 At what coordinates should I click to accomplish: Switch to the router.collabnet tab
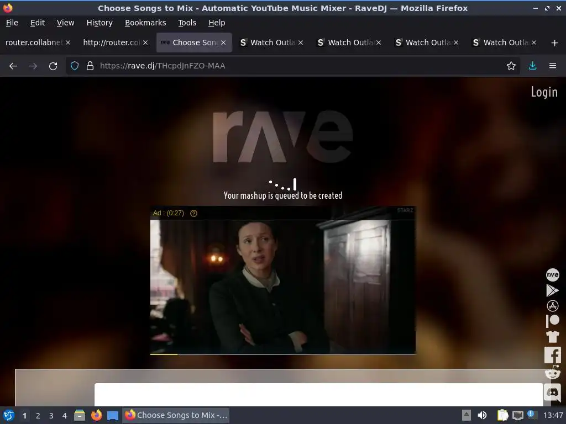[x=34, y=43]
